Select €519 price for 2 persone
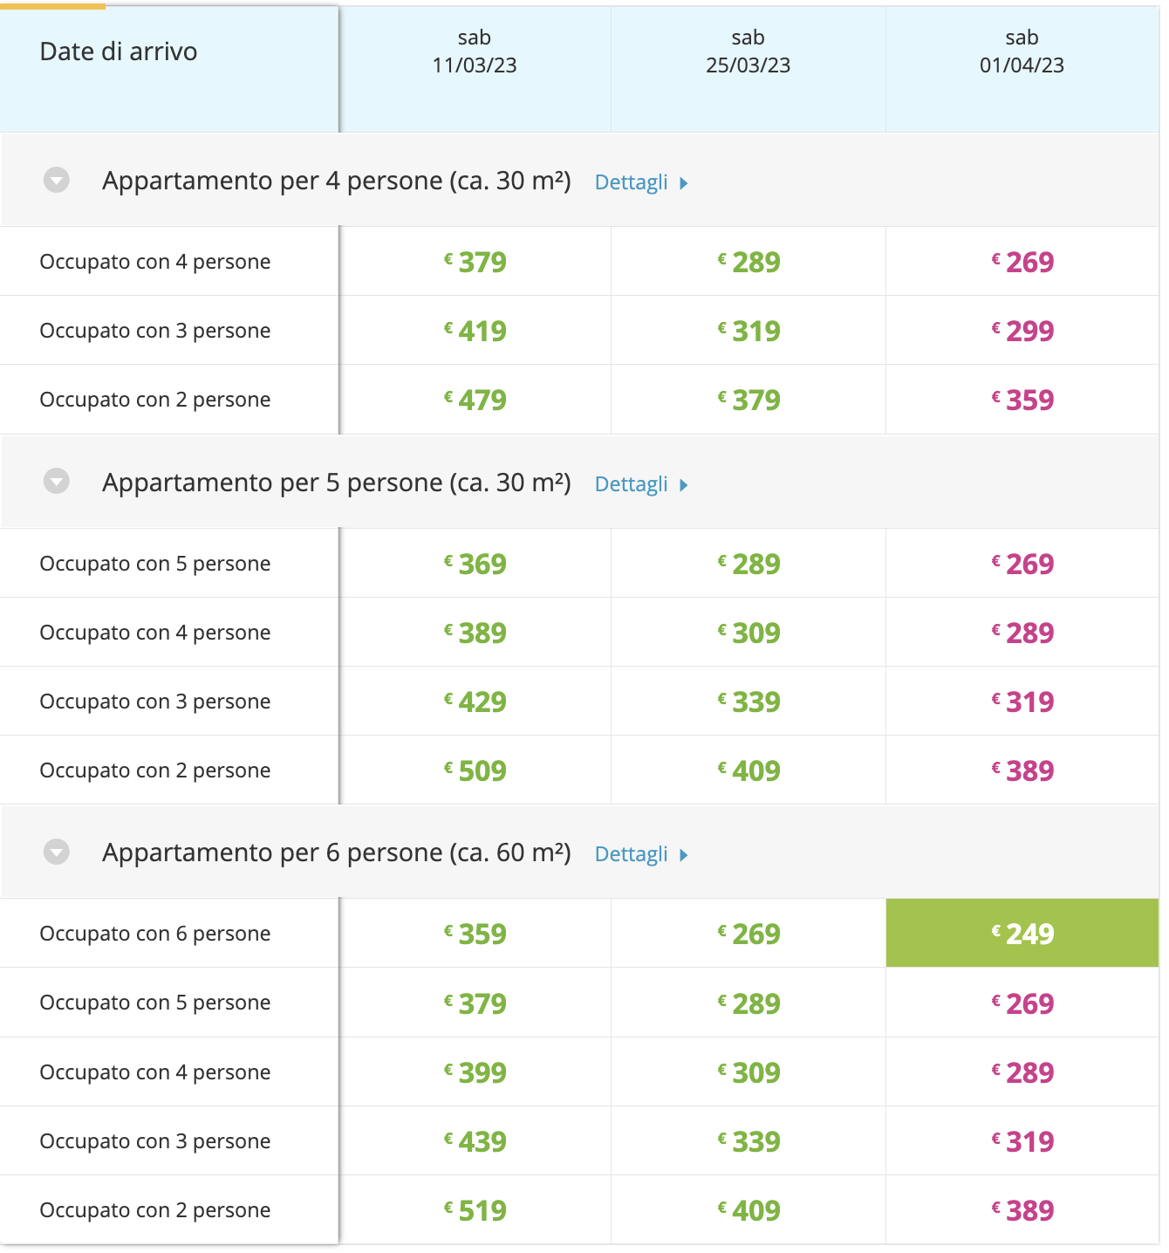 point(475,1210)
